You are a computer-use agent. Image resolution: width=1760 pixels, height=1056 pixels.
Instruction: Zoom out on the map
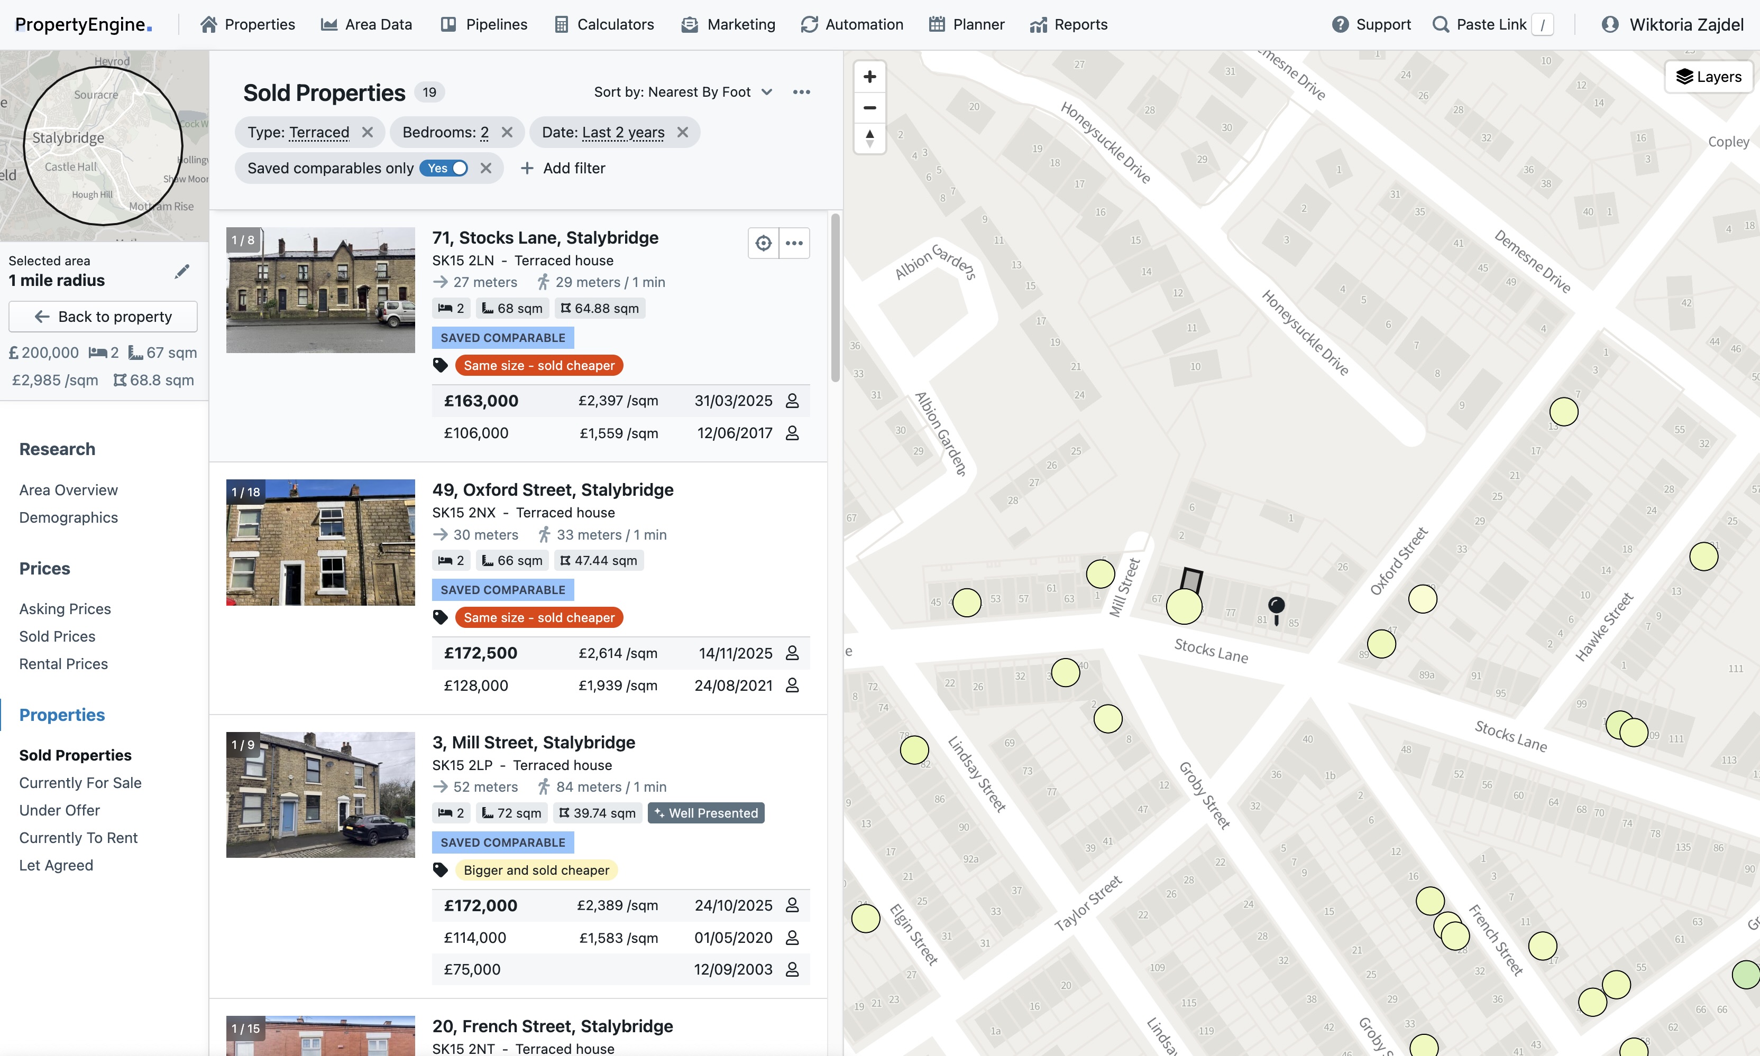click(870, 107)
